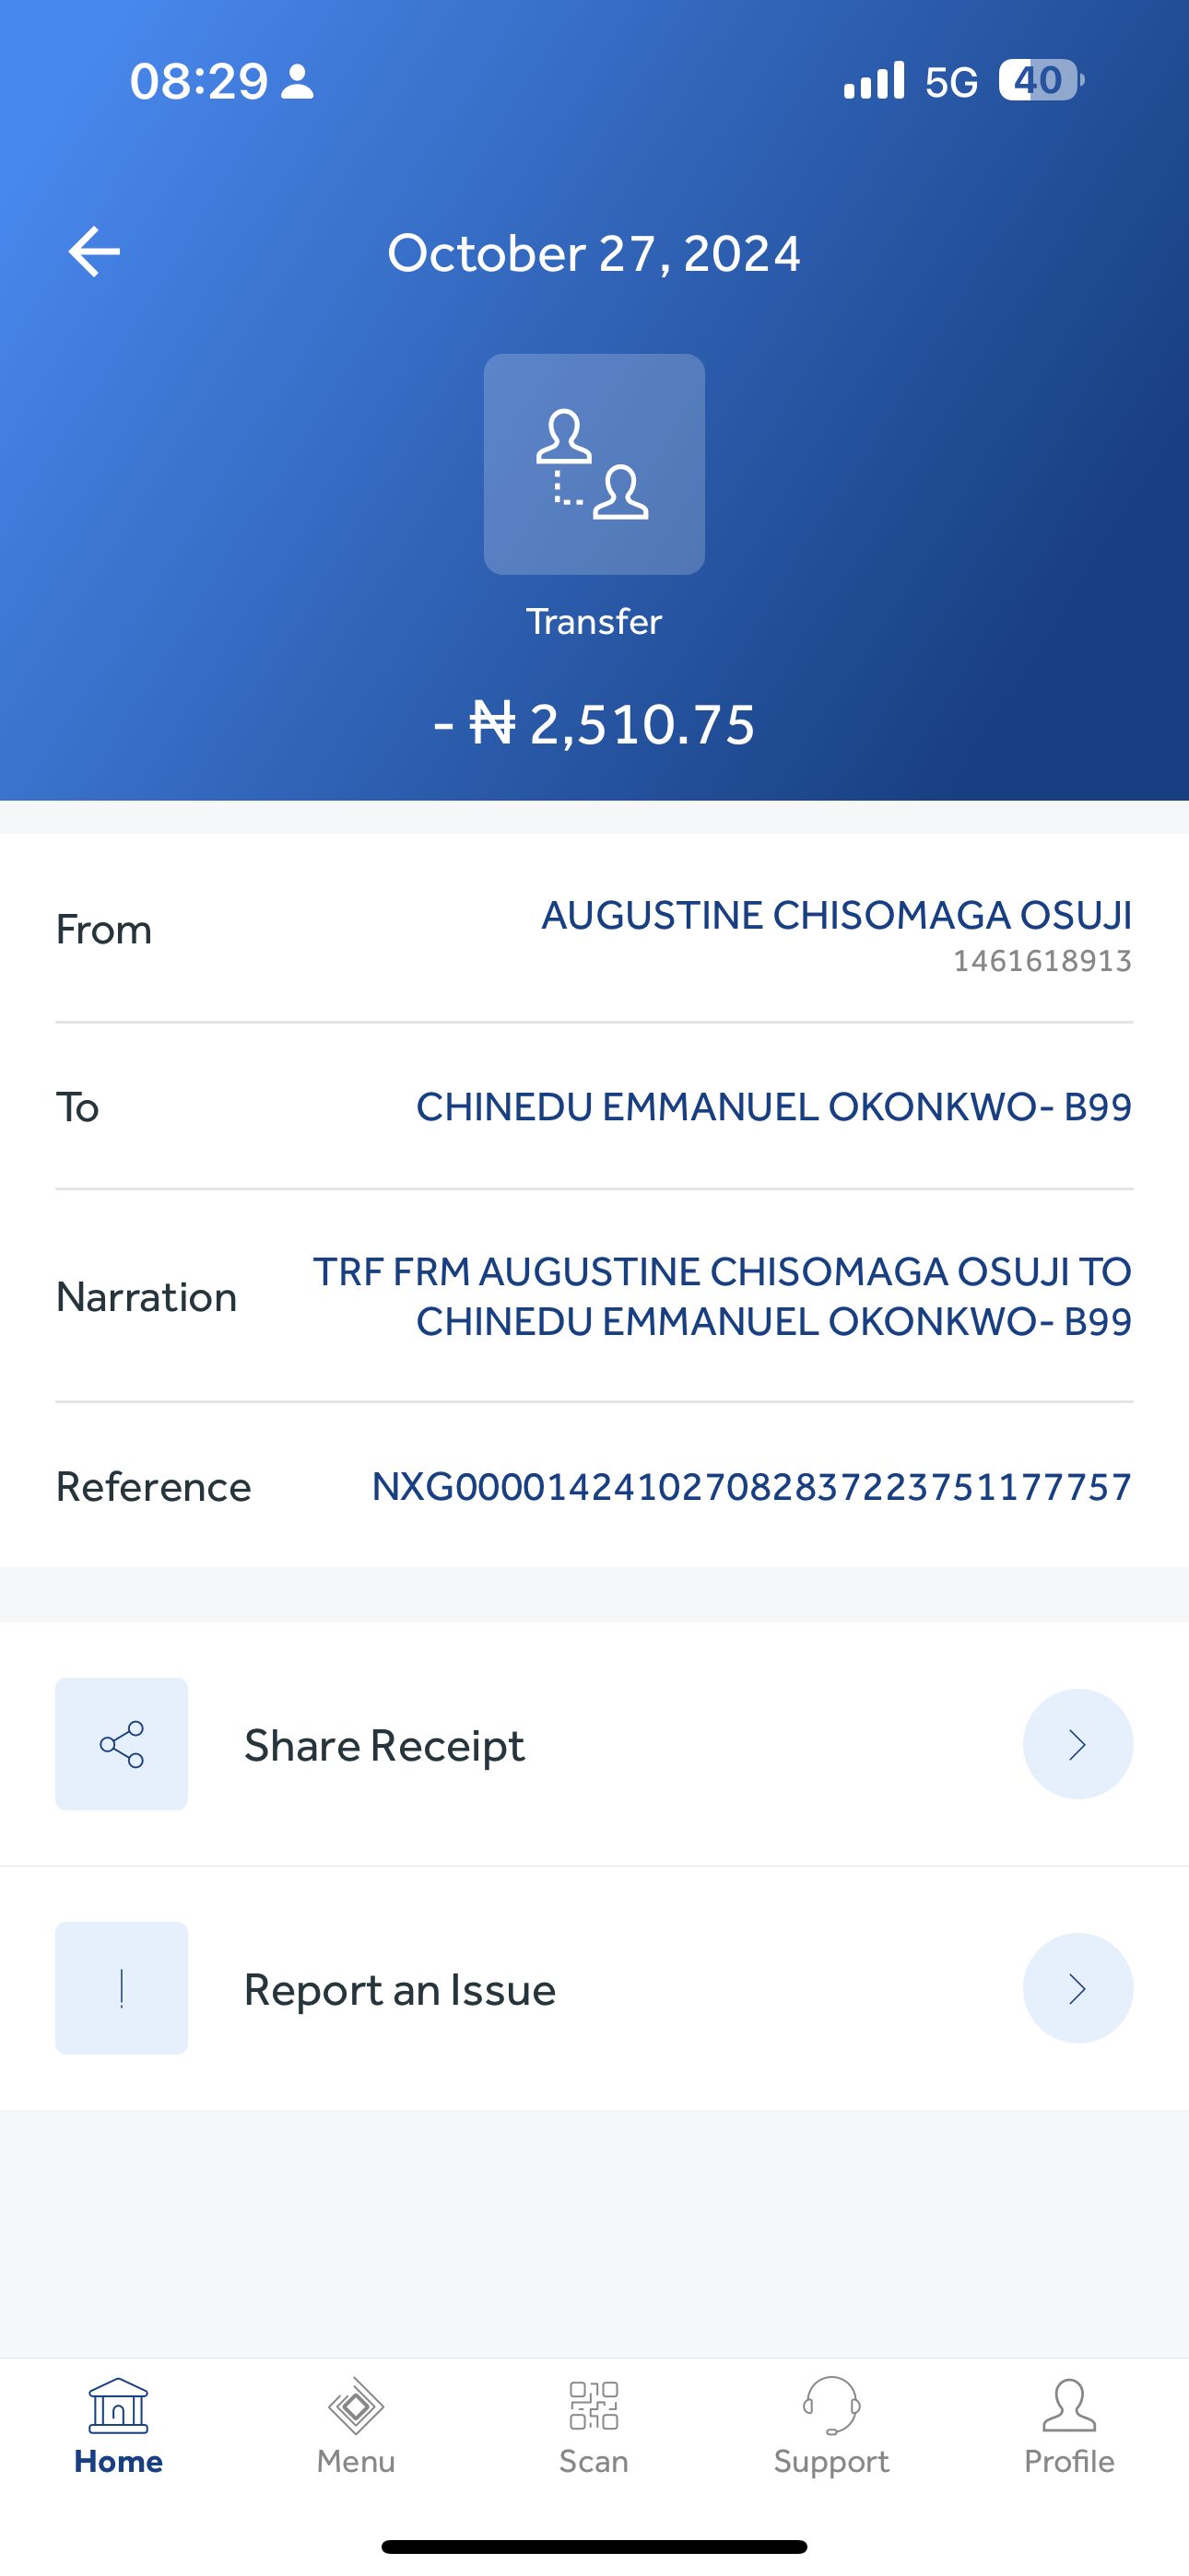This screenshot has width=1189, height=2576.
Task: Open the Support headset tab
Action: click(x=830, y=2426)
